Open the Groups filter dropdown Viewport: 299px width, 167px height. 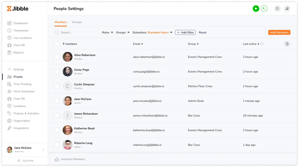(123, 33)
